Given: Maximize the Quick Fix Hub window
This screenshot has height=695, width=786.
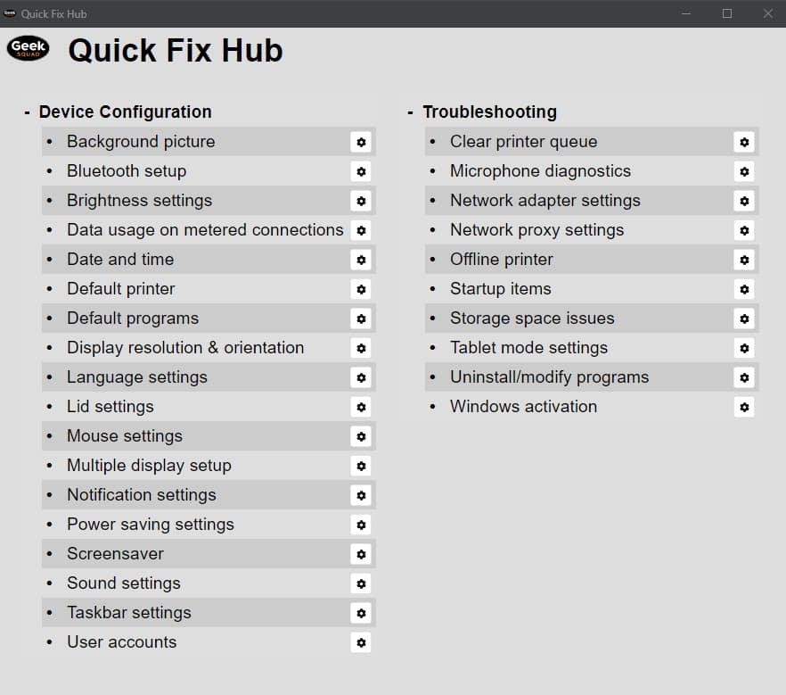Looking at the screenshot, I should click(x=727, y=13).
